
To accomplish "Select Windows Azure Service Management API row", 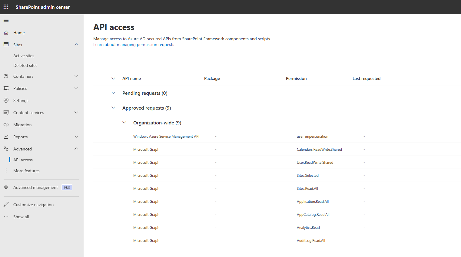I will pos(277,137).
